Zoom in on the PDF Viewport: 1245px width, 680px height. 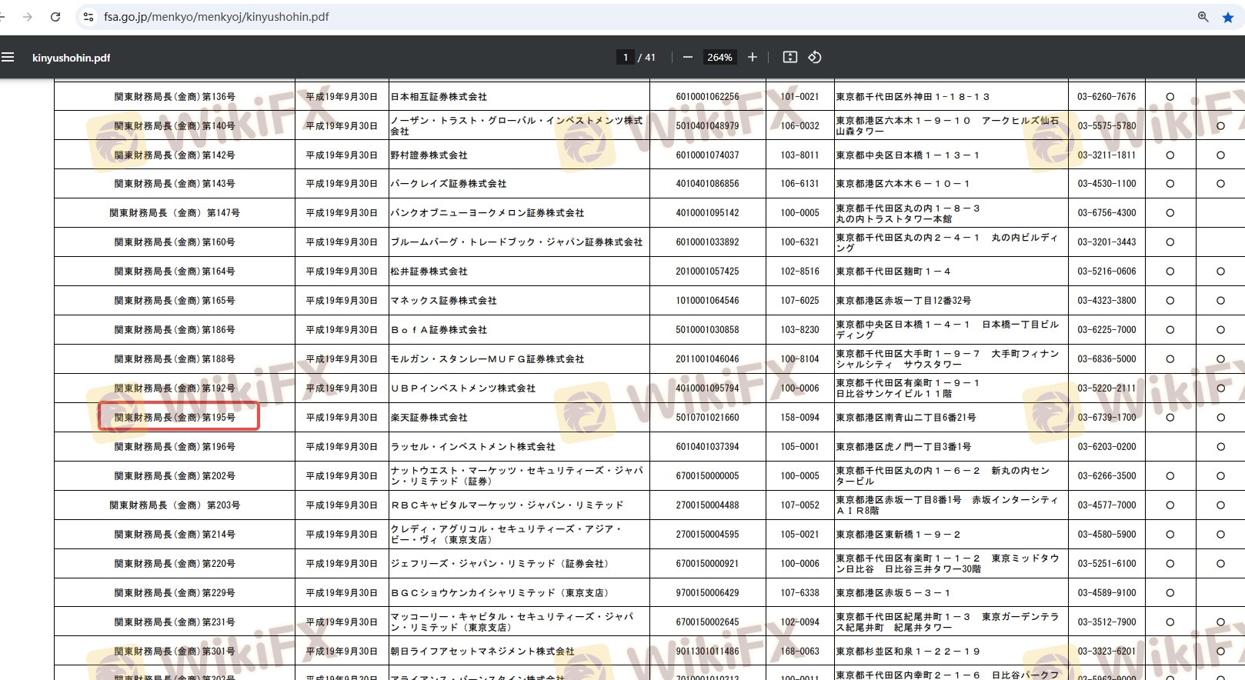tap(752, 57)
